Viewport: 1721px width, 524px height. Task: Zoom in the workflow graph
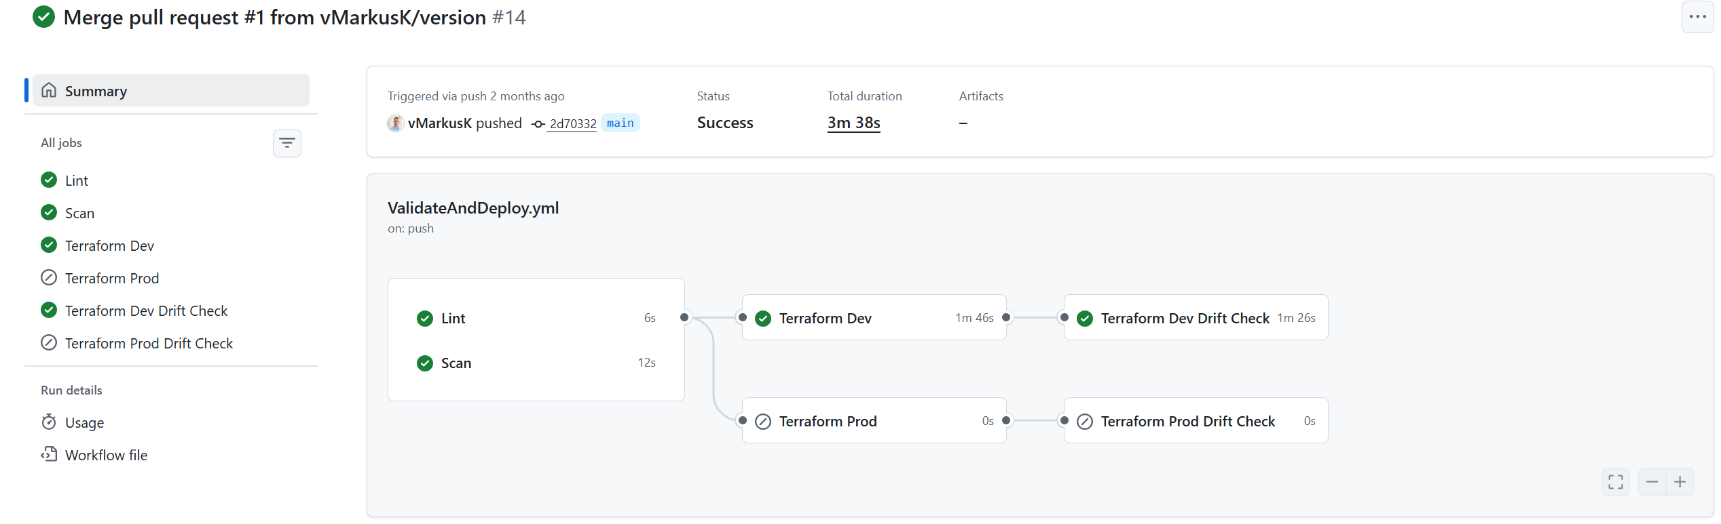point(1680,482)
